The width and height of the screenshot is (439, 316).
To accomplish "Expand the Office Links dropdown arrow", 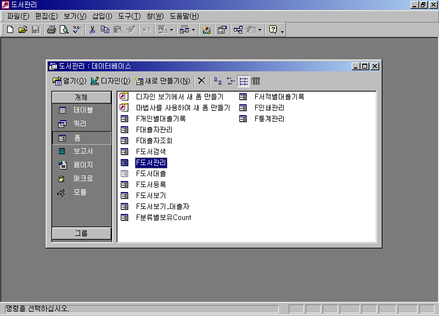I will pos(171,30).
